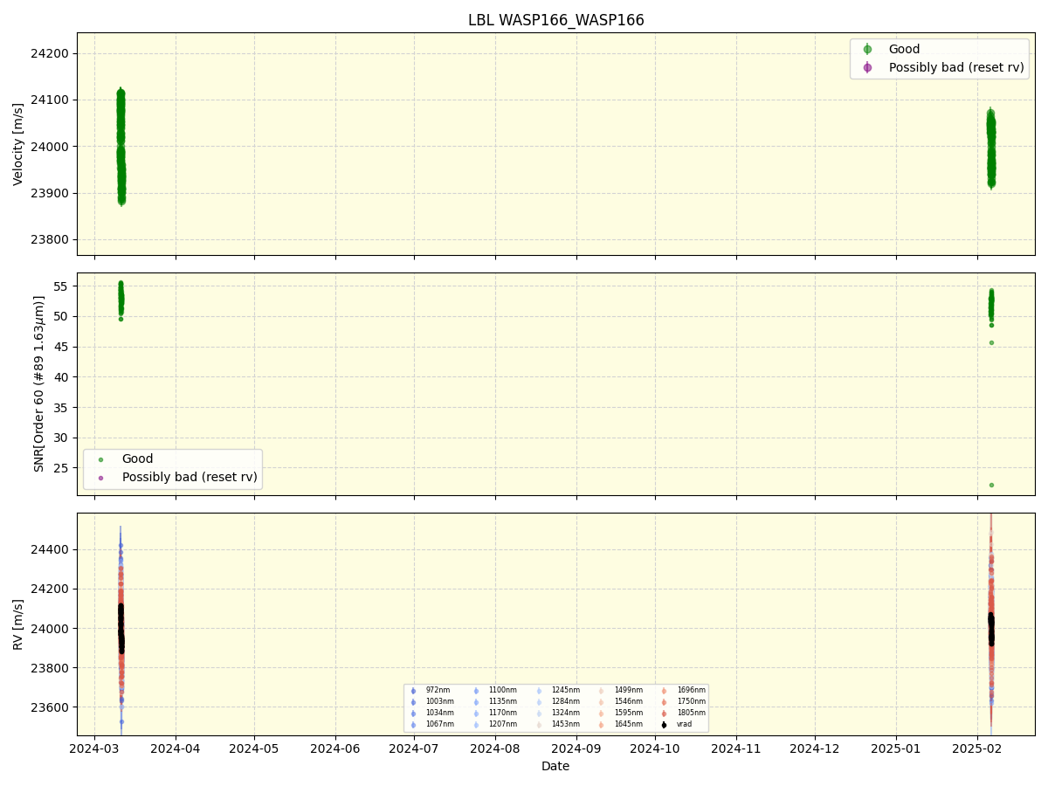The width and height of the screenshot is (1048, 786).
Task: Click the 2024-12 date tick label
Action: tap(815, 748)
